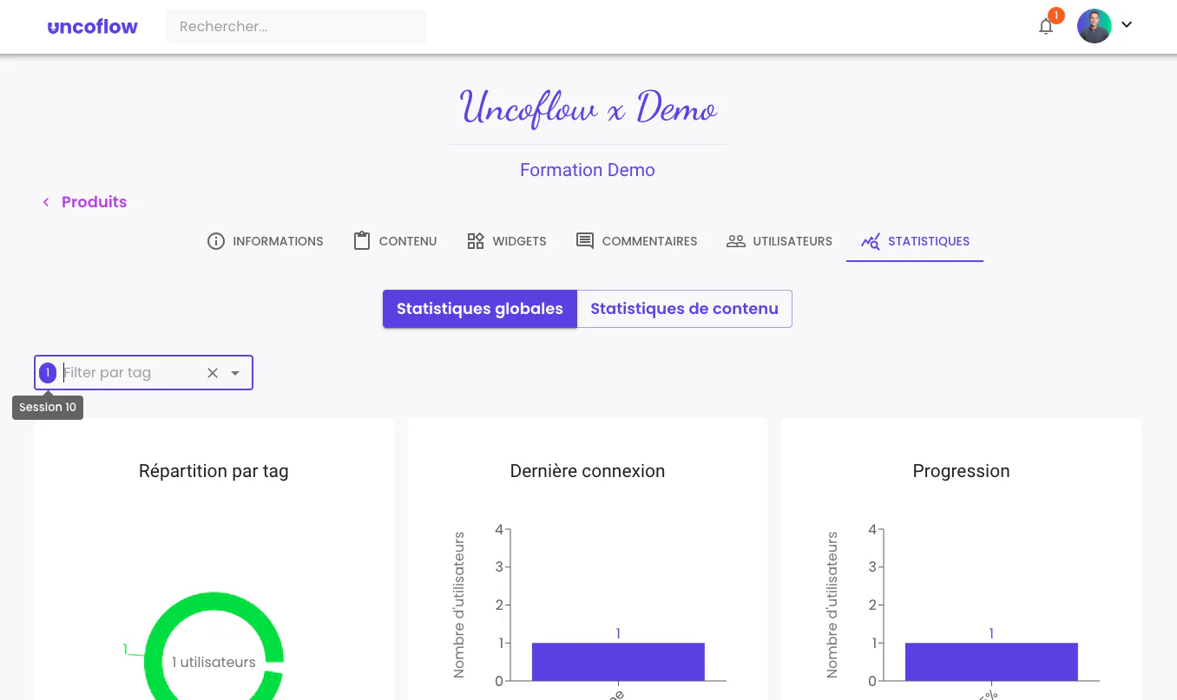The width and height of the screenshot is (1177, 700).
Task: Click the Dernière connexion bar
Action: point(618,662)
